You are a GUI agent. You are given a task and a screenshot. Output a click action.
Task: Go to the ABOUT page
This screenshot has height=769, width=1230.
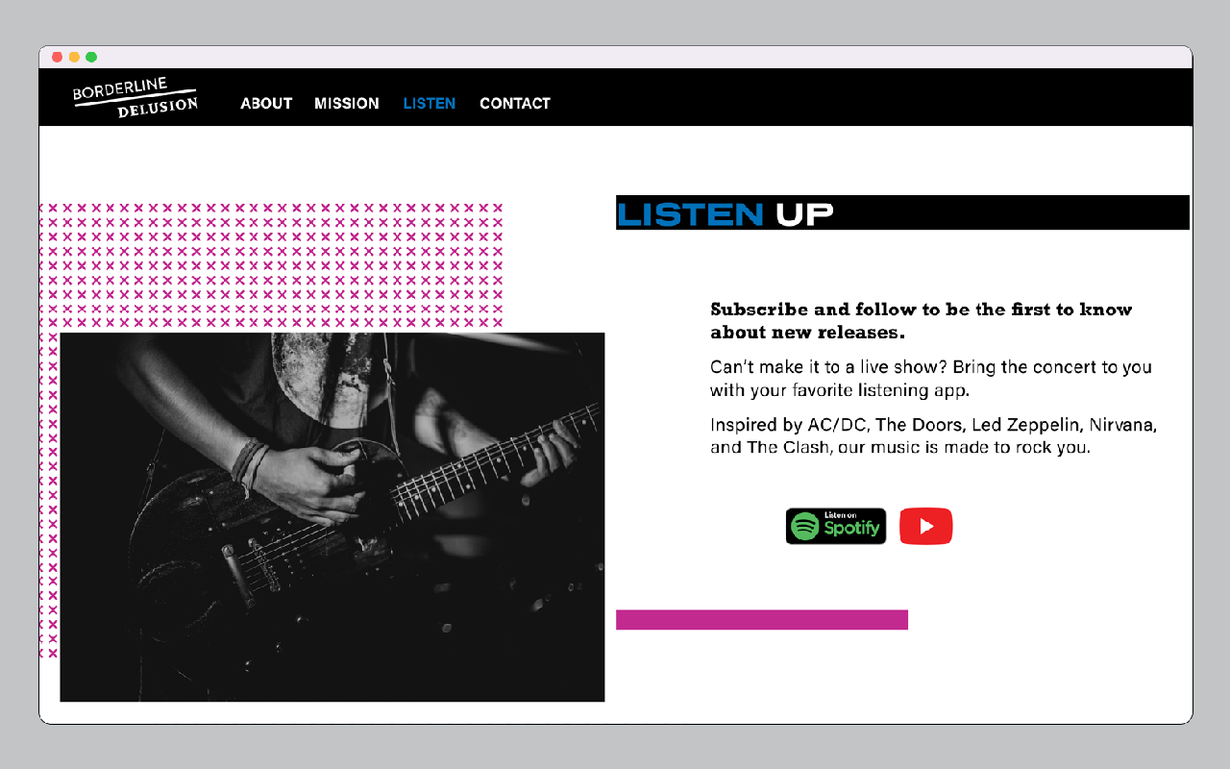tap(266, 103)
